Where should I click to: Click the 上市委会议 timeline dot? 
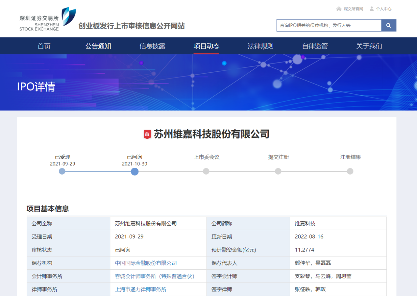(x=206, y=171)
